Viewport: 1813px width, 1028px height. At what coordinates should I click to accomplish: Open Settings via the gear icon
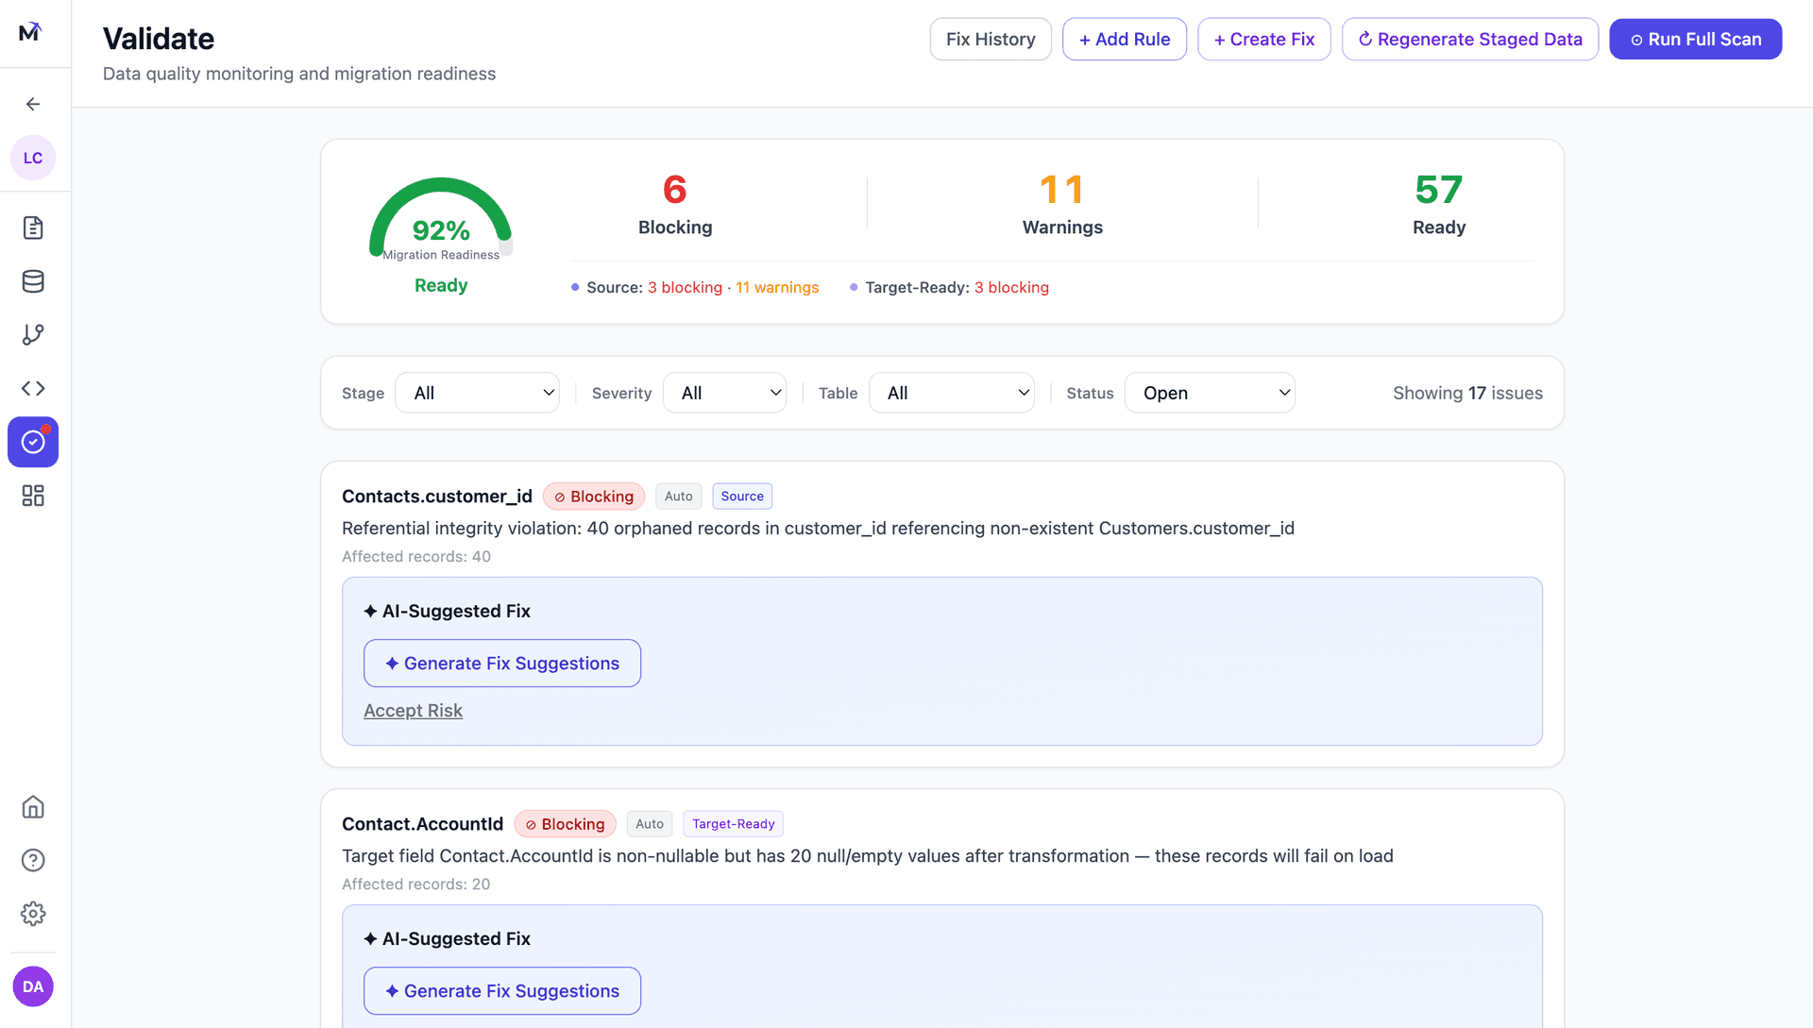point(33,913)
